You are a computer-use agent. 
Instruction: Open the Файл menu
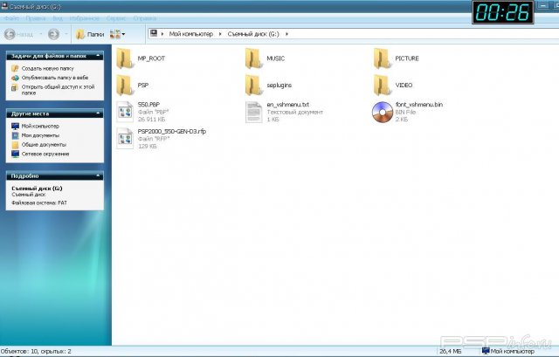click(13, 17)
